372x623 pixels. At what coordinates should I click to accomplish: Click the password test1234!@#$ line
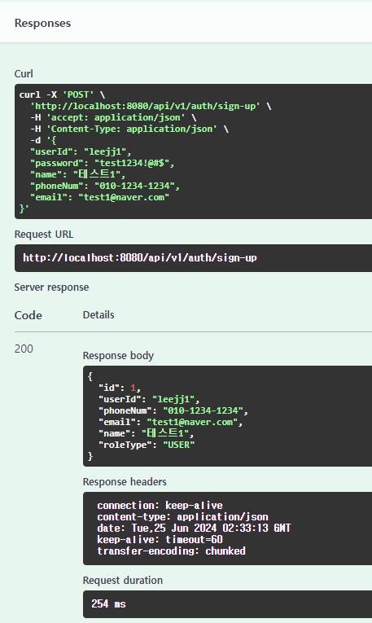[103, 163]
